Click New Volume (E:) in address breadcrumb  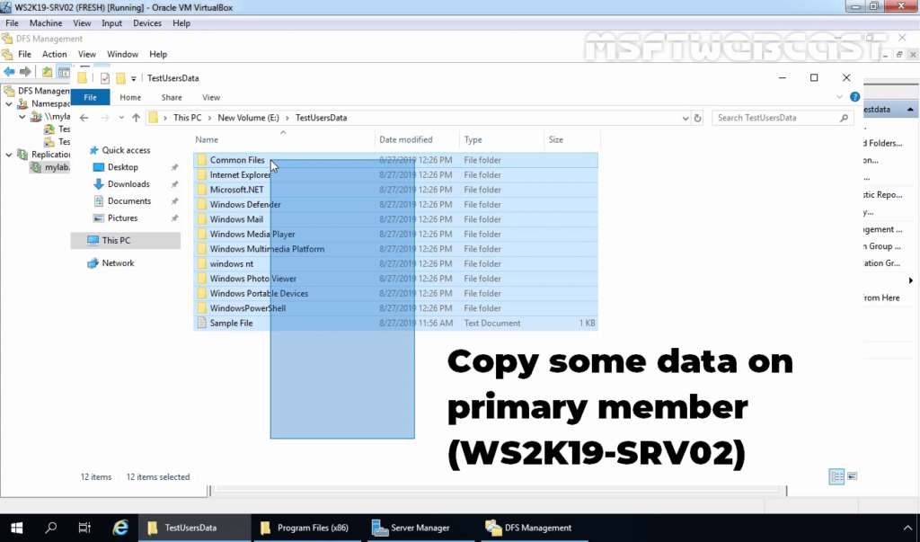tap(248, 118)
